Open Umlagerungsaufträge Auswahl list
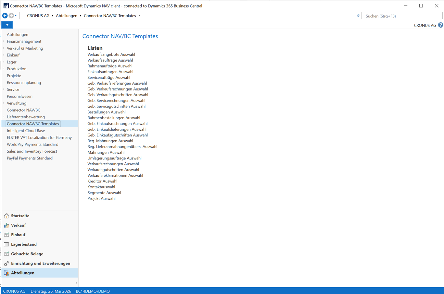444x294 pixels. coord(114,158)
